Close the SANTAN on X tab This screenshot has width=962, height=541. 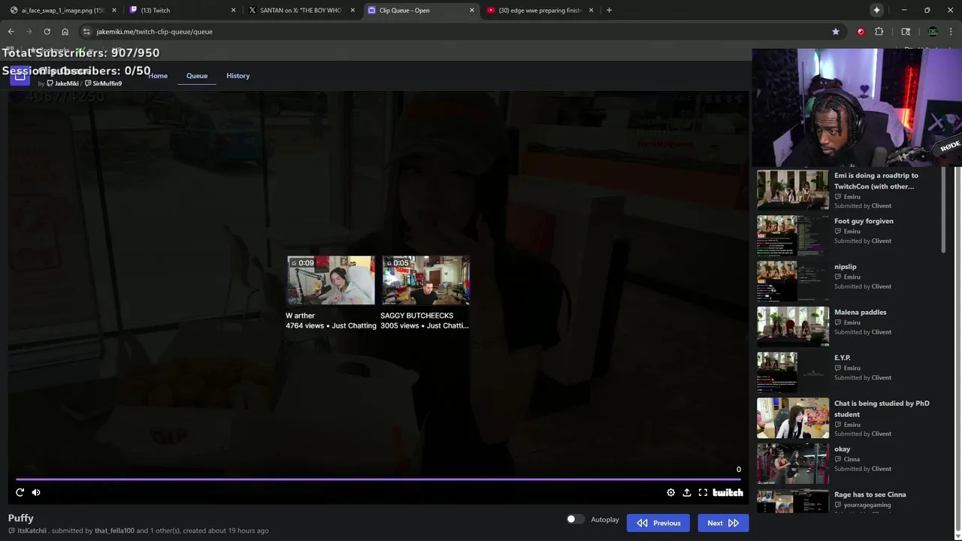pyautogui.click(x=352, y=11)
